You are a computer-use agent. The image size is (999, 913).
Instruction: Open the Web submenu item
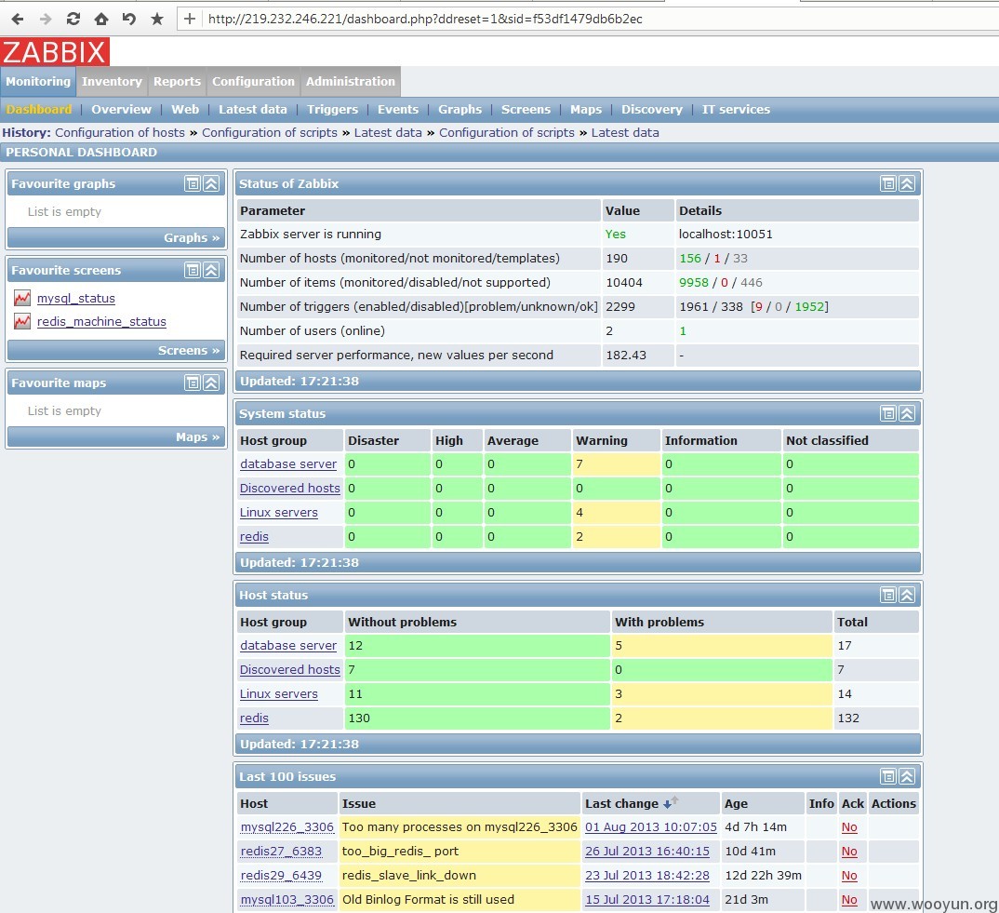point(185,109)
